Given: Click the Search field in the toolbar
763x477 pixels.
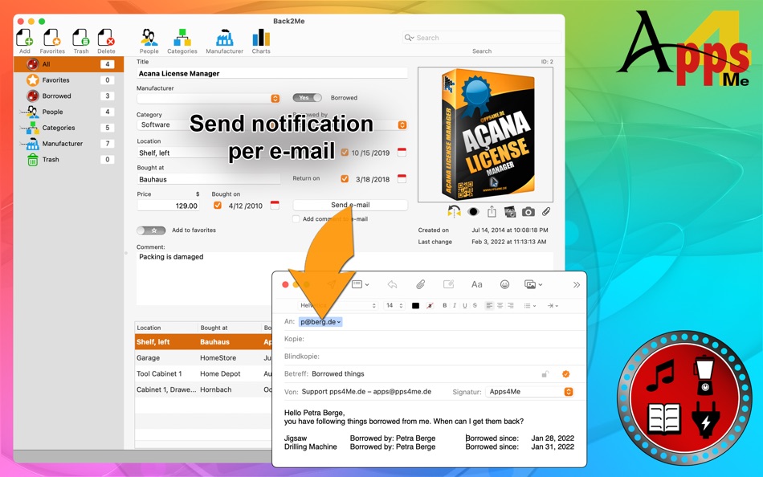Looking at the screenshot, I should click(x=482, y=38).
